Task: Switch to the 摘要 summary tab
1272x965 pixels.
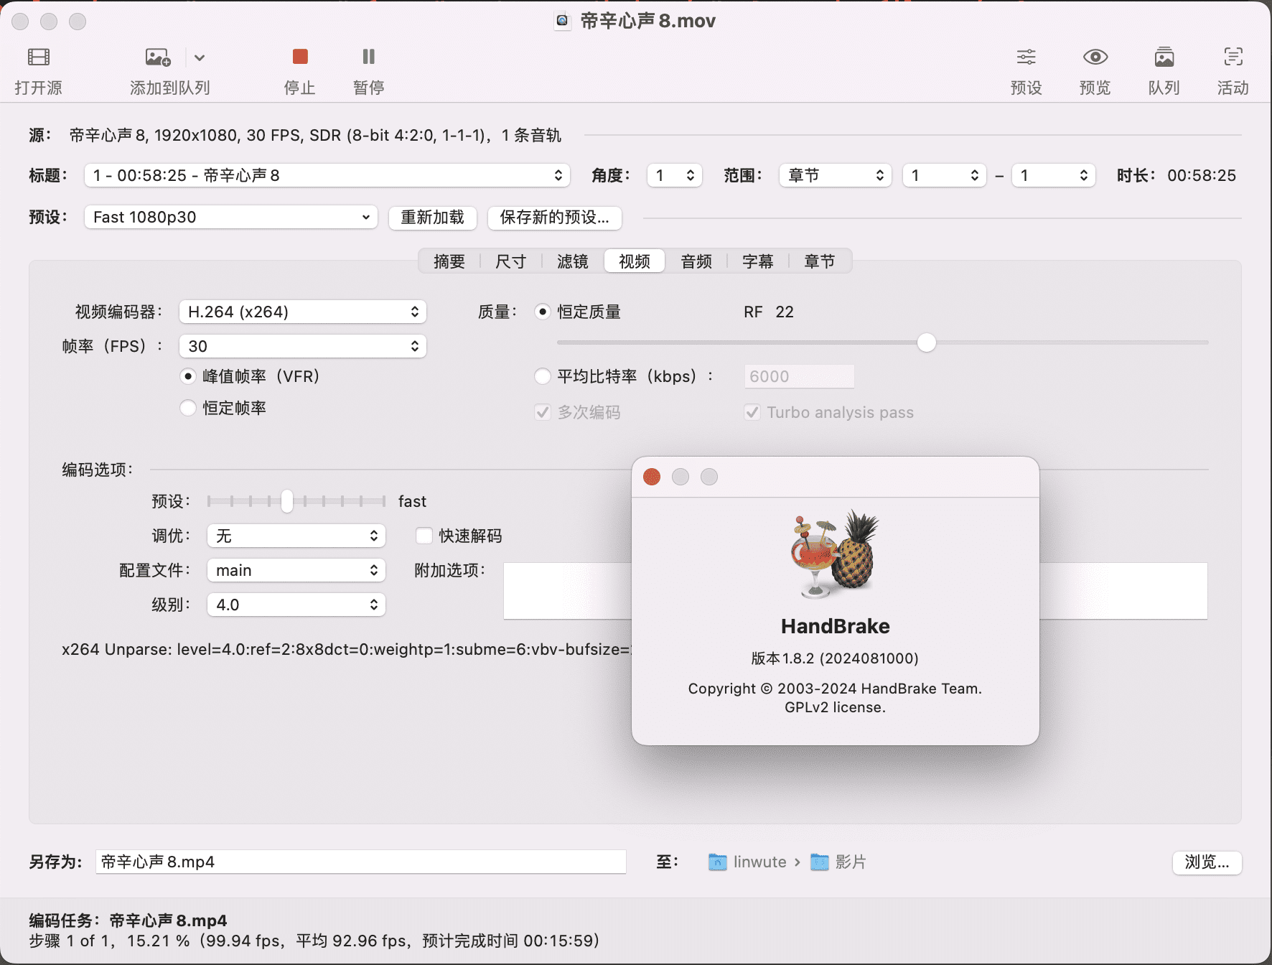Action: [449, 261]
